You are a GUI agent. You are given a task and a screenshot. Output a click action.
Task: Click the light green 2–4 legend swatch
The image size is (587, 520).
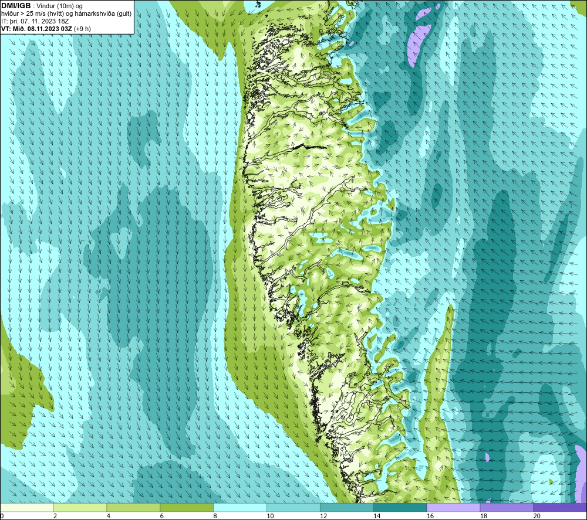tap(80, 507)
